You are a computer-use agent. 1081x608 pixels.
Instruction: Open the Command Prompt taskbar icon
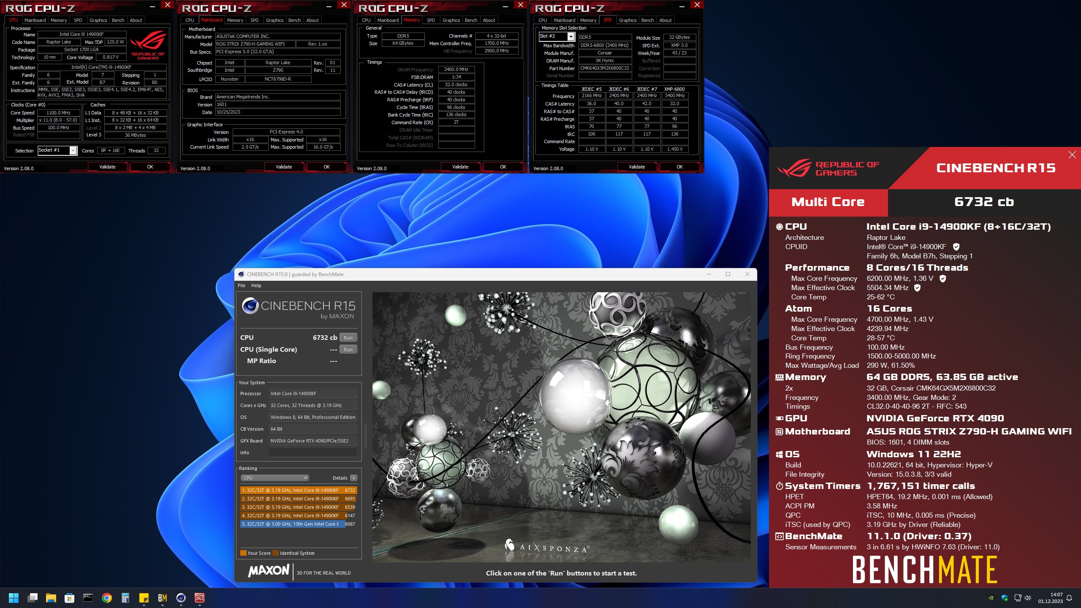pos(88,598)
